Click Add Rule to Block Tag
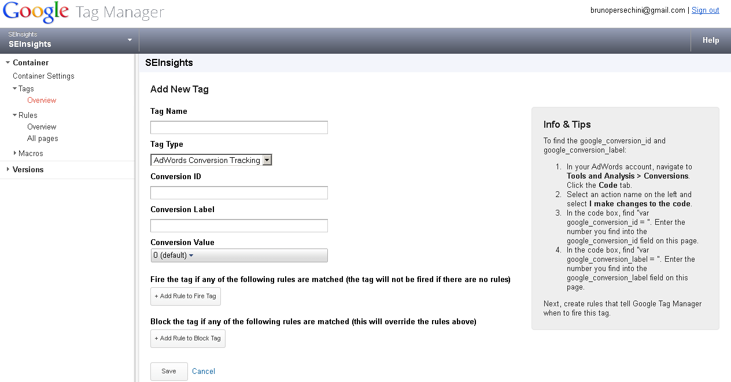Screen dimensions: 731x382 coord(187,339)
